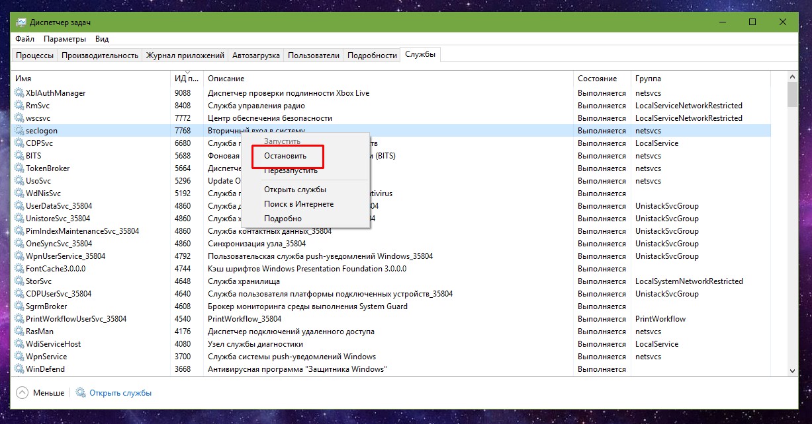The width and height of the screenshot is (812, 424).
Task: Click PID value 4176 for RasMan
Action: pyautogui.click(x=183, y=332)
